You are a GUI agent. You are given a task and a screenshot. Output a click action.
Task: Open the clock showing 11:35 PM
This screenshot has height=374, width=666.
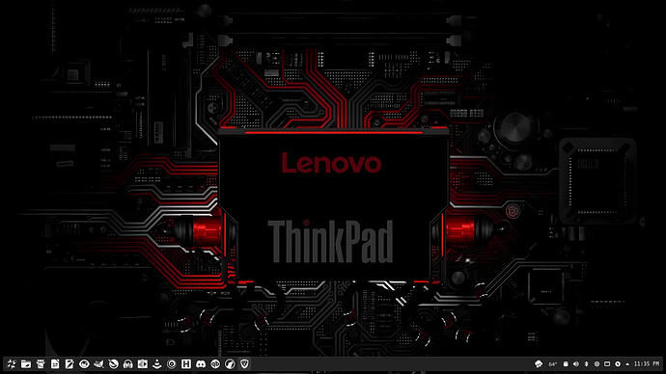647,363
